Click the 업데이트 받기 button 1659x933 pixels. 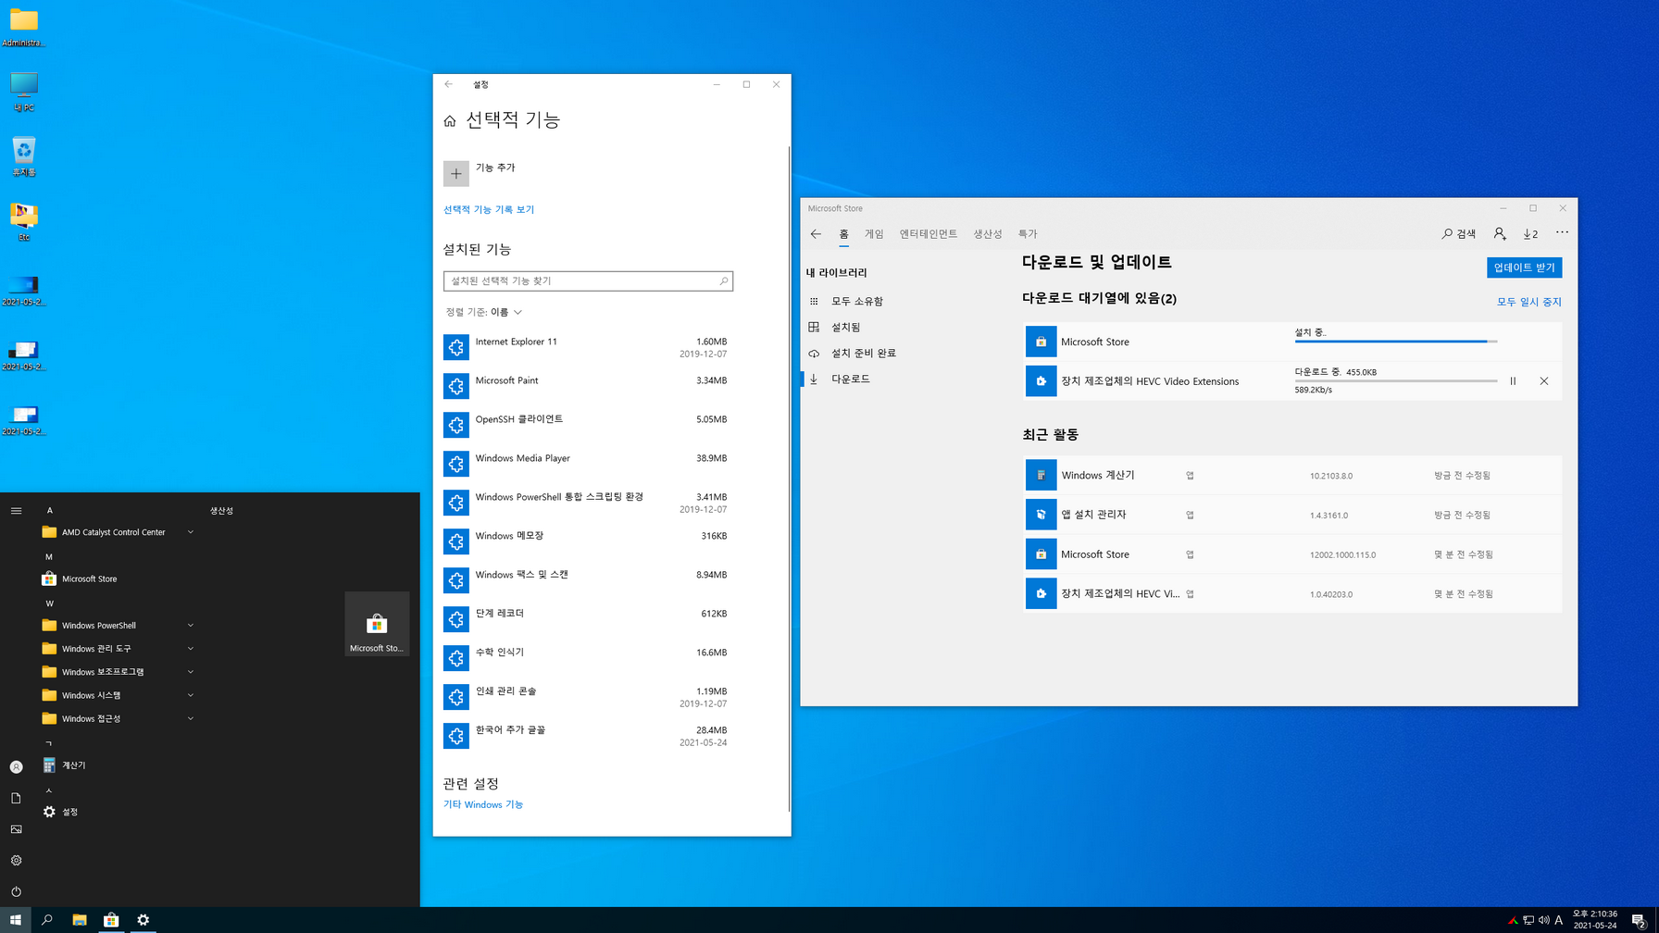[x=1524, y=267]
